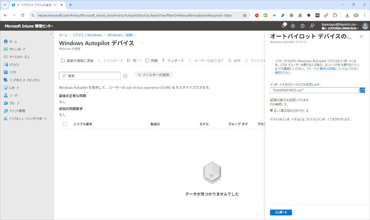Open Users (ユーザー) in the sidebar
Screen dimensions: 370x220
(12, 96)
